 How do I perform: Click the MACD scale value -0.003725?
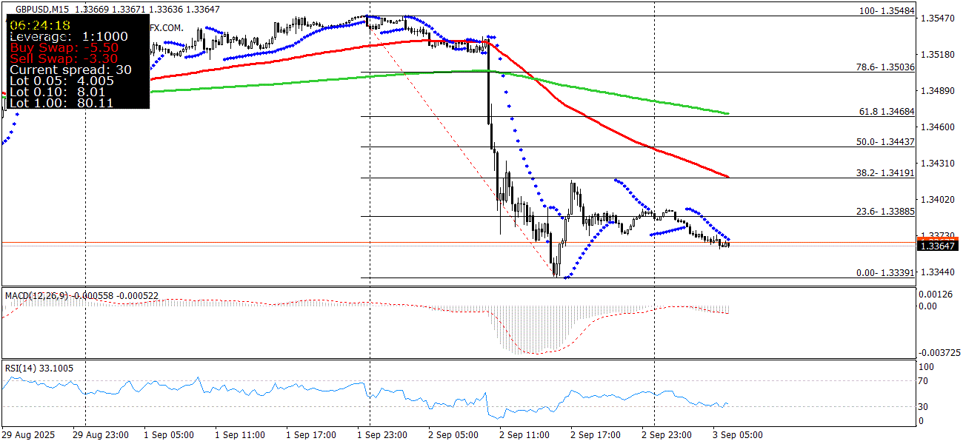[939, 353]
